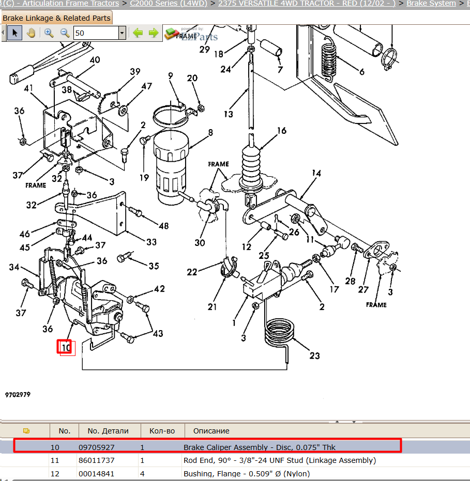Viewport: 470px width, 481px height.
Task: Sort by the No. Детали column header
Action: pyautogui.click(x=108, y=431)
